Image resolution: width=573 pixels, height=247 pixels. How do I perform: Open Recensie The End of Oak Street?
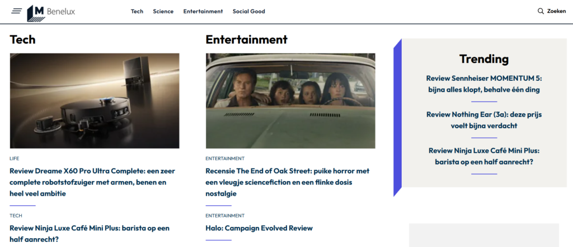click(x=288, y=182)
